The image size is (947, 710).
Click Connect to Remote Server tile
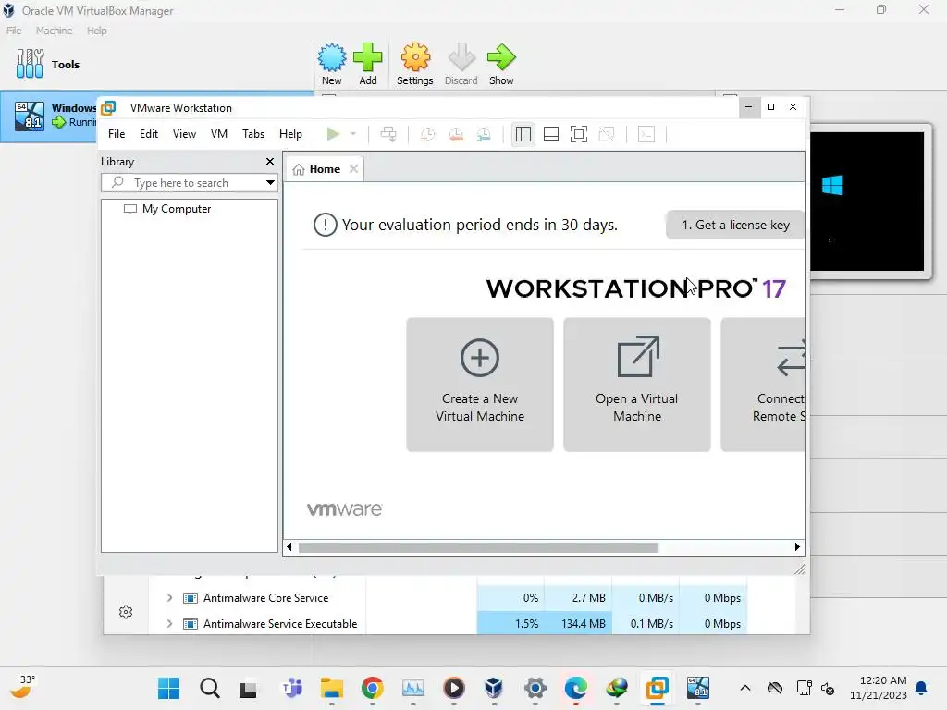pyautogui.click(x=763, y=384)
